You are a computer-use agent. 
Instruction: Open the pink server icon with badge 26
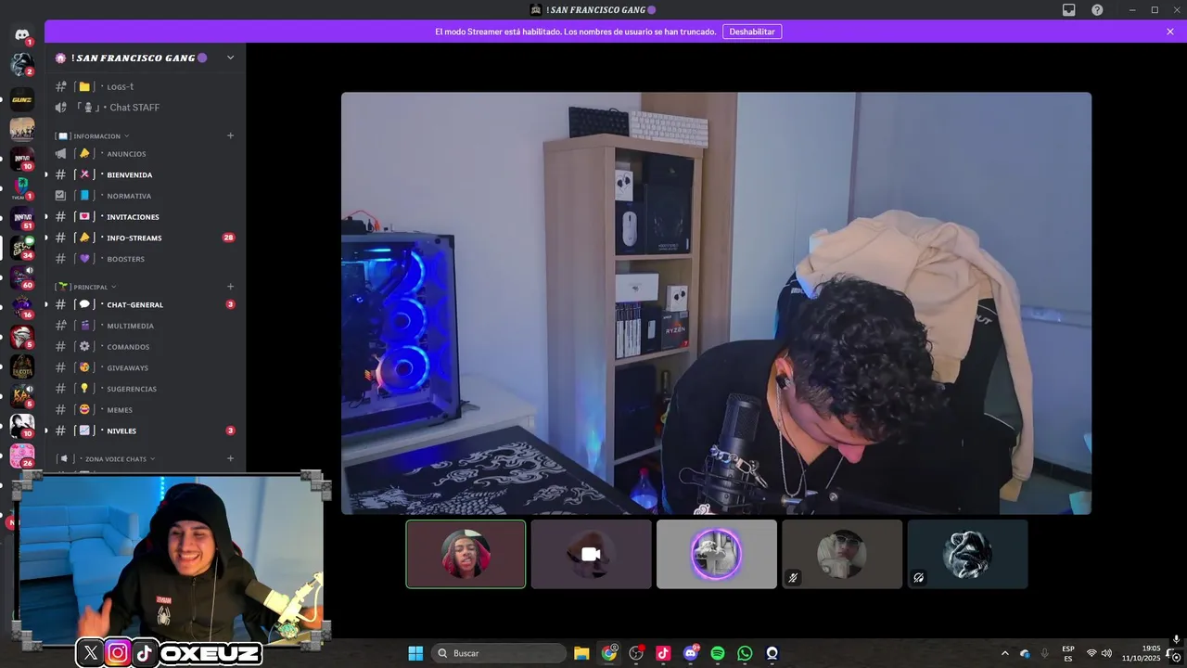click(x=22, y=456)
